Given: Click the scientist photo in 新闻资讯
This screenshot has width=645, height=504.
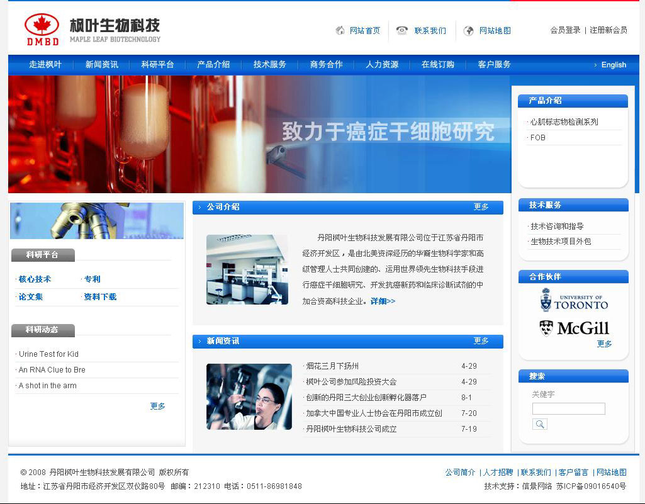Looking at the screenshot, I should [x=249, y=396].
